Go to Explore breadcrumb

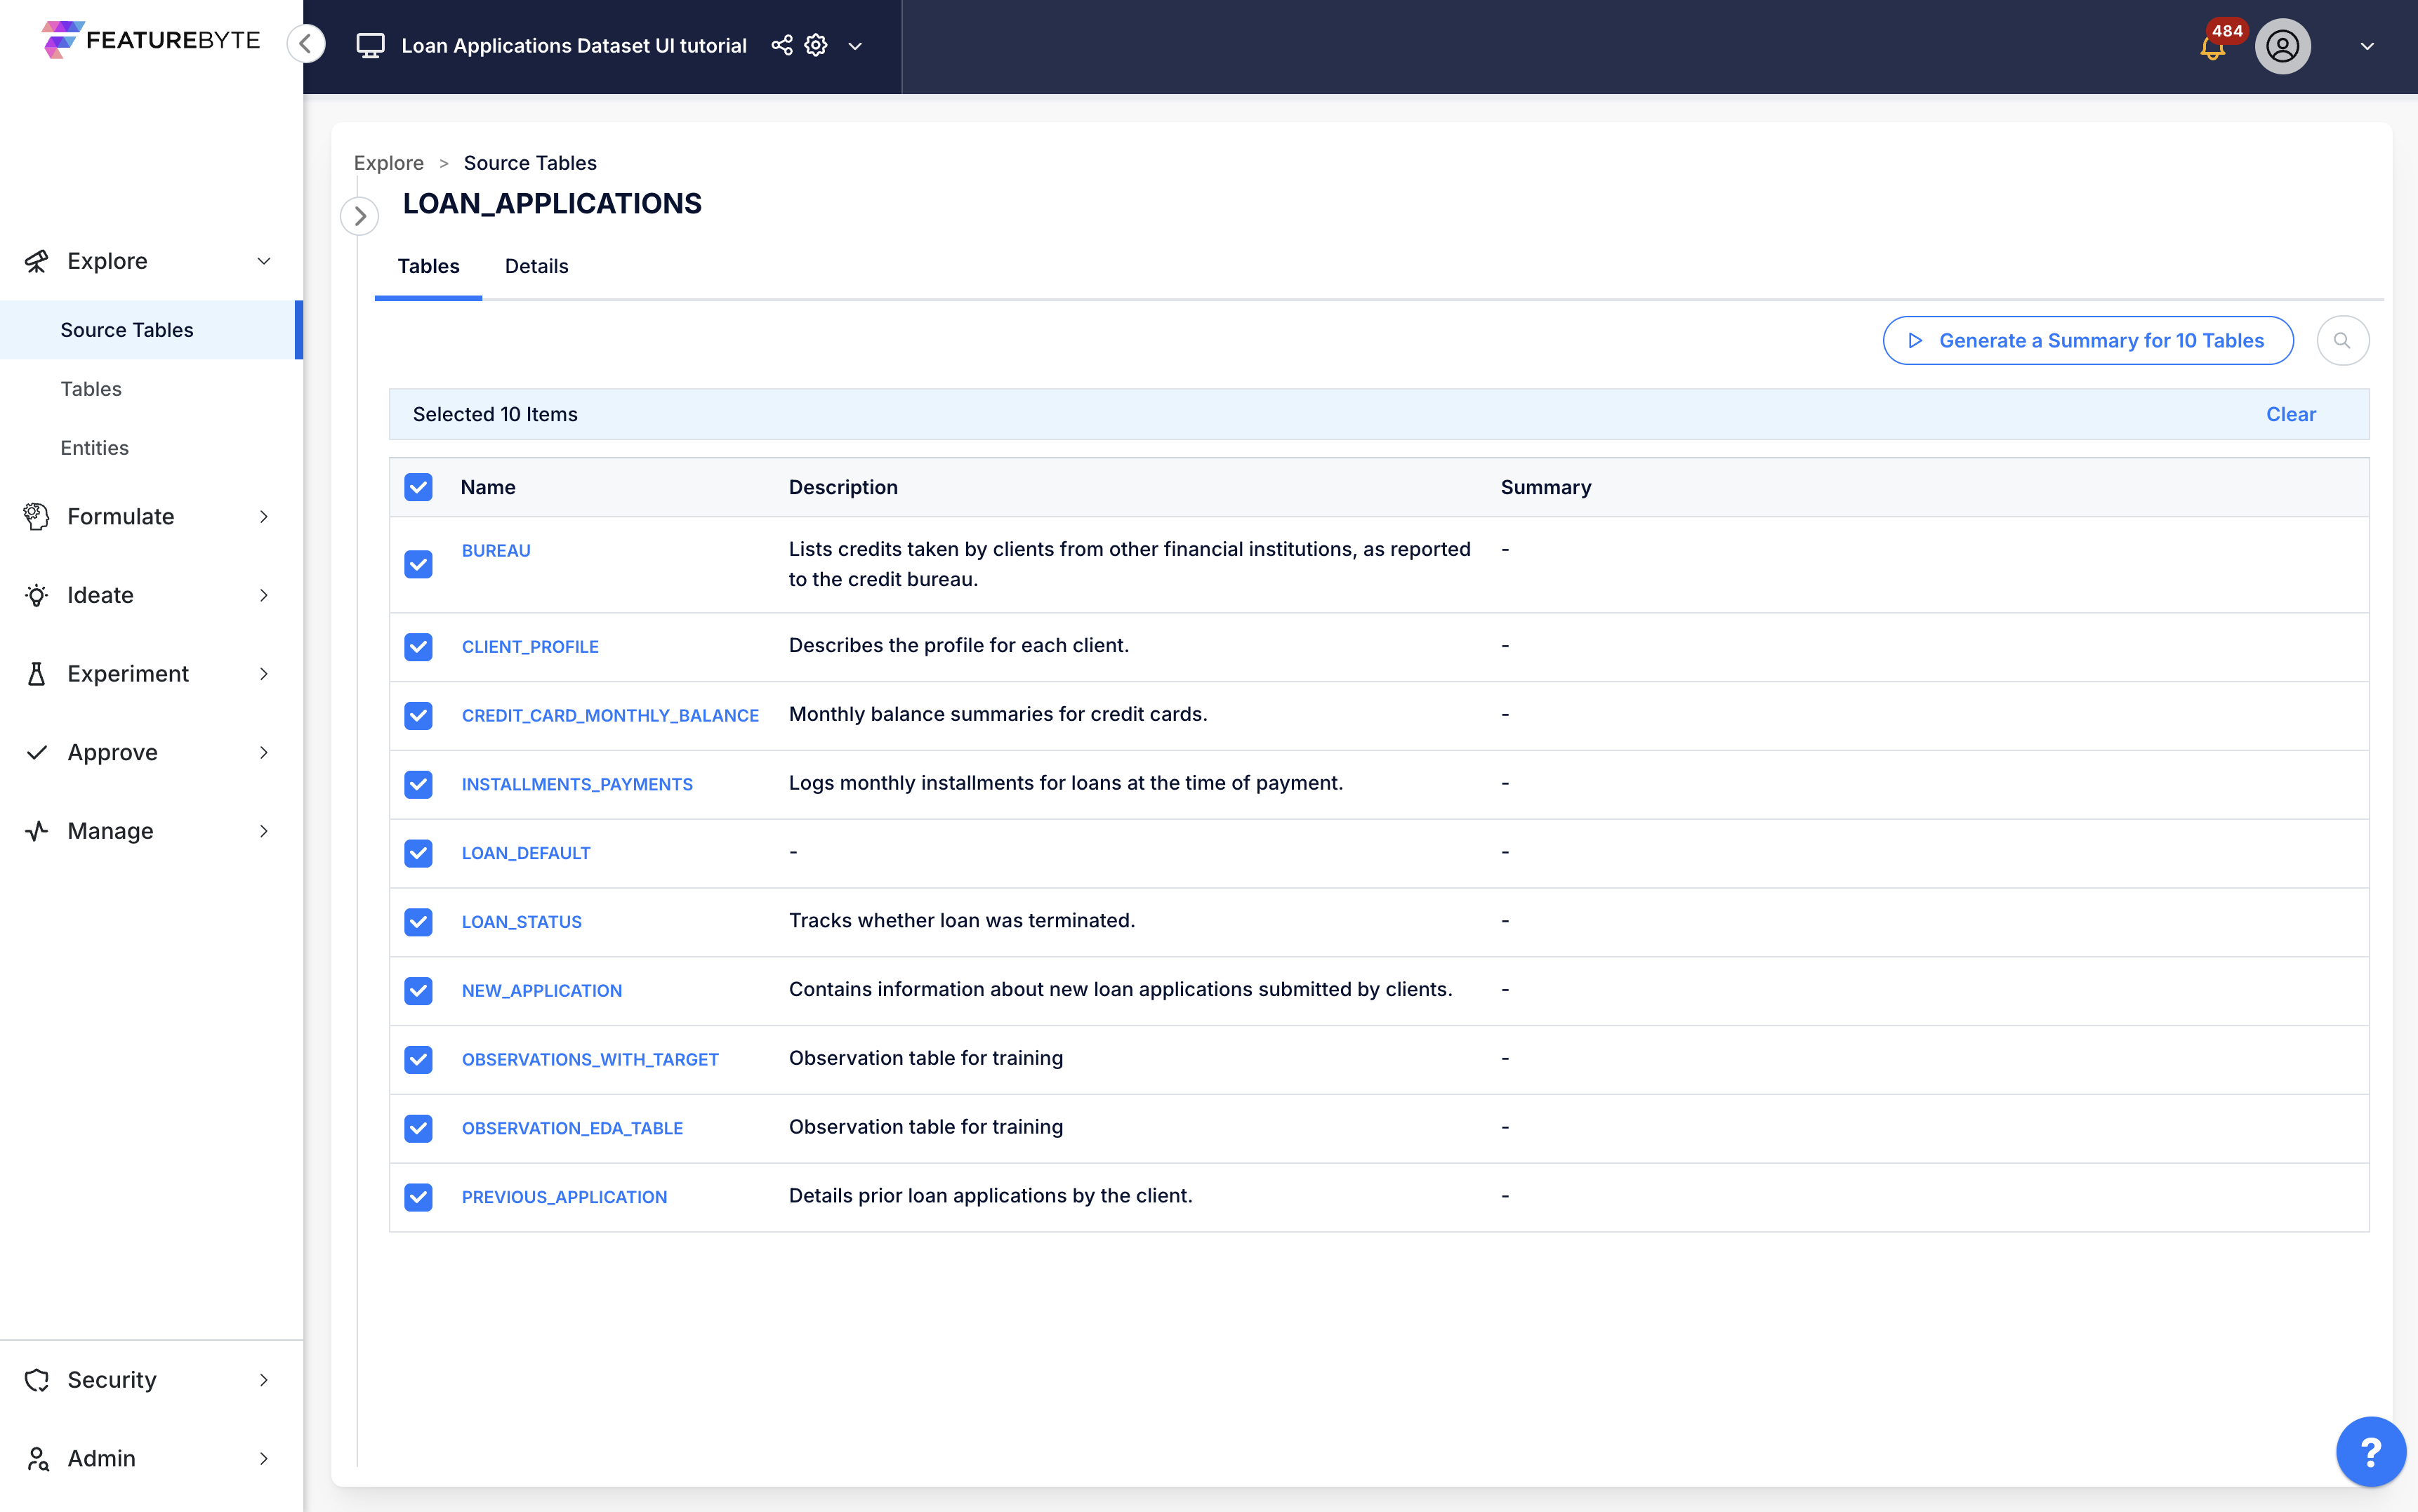pyautogui.click(x=388, y=163)
